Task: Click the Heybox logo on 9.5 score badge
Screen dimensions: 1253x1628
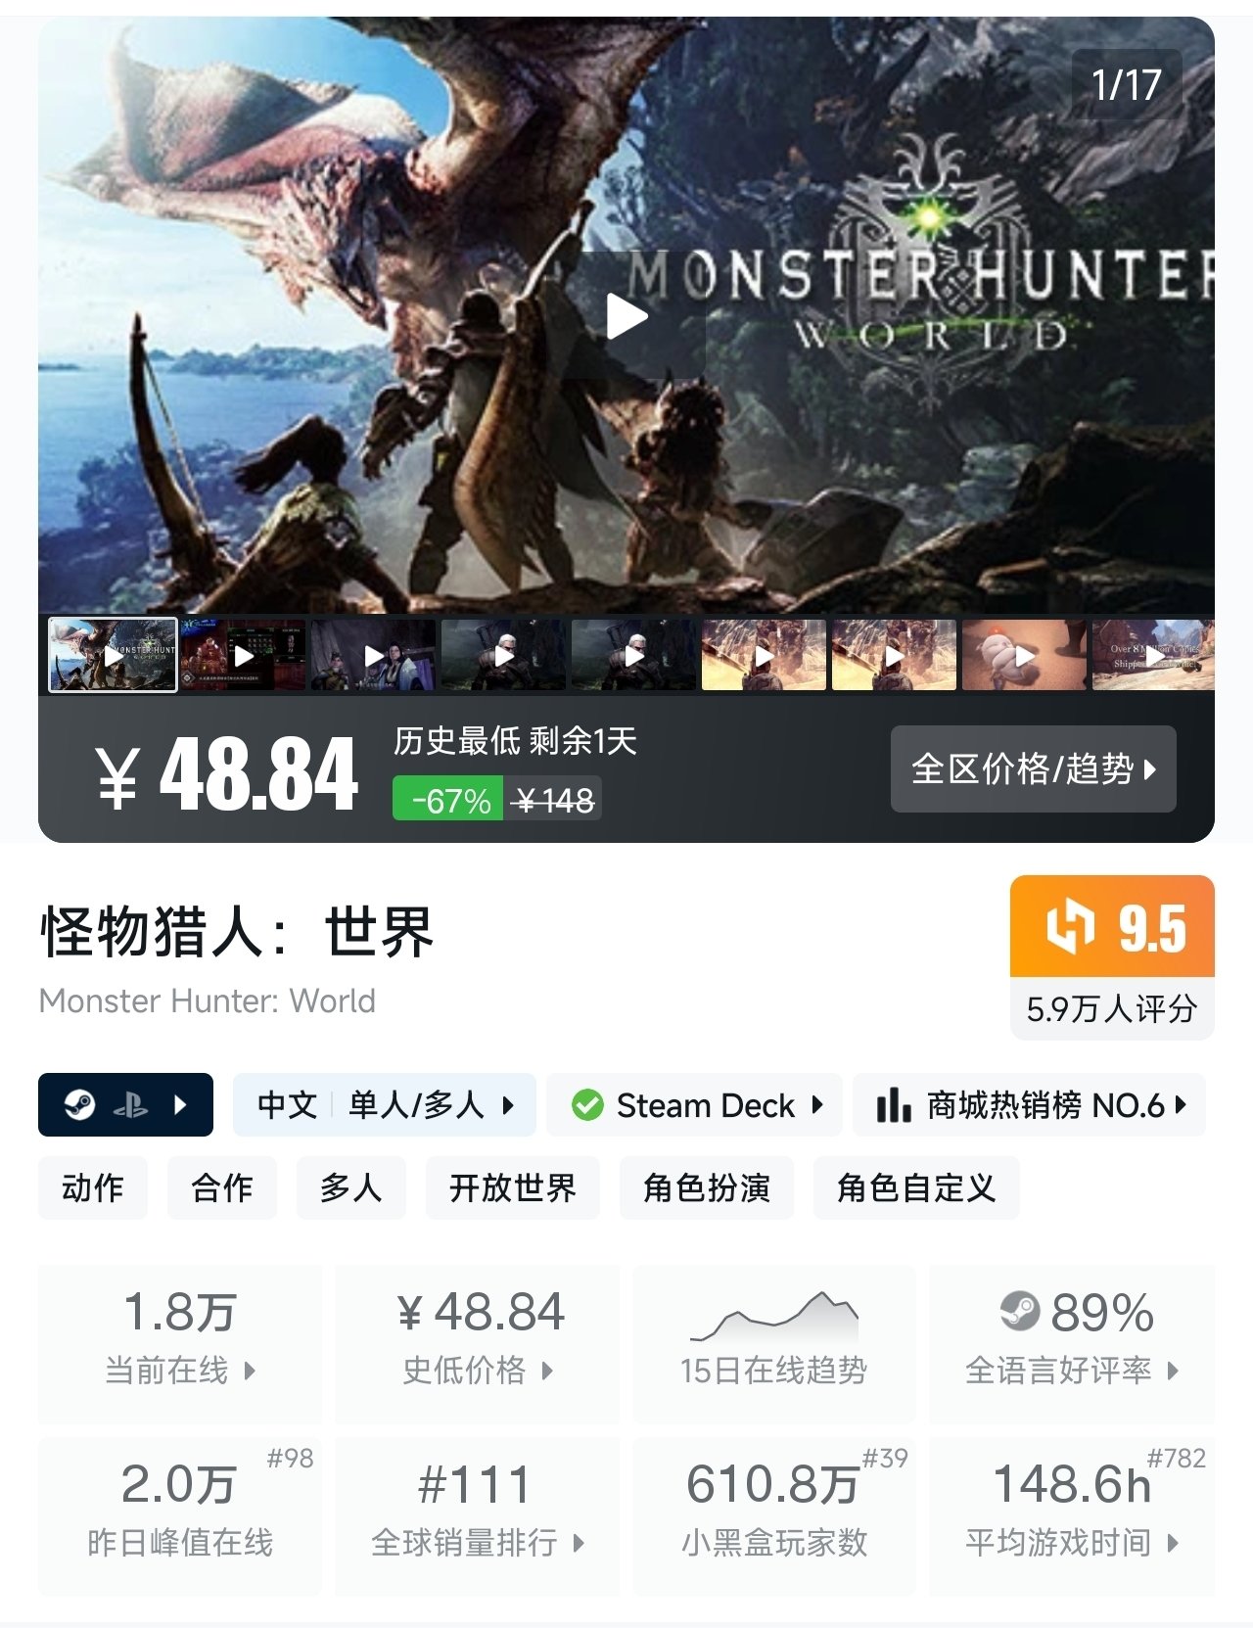Action: 1069,926
